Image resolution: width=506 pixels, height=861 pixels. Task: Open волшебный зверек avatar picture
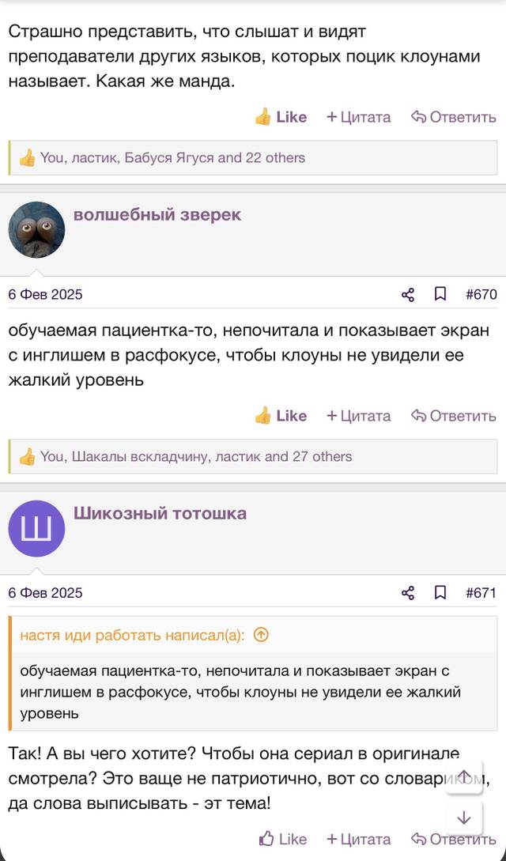point(36,229)
